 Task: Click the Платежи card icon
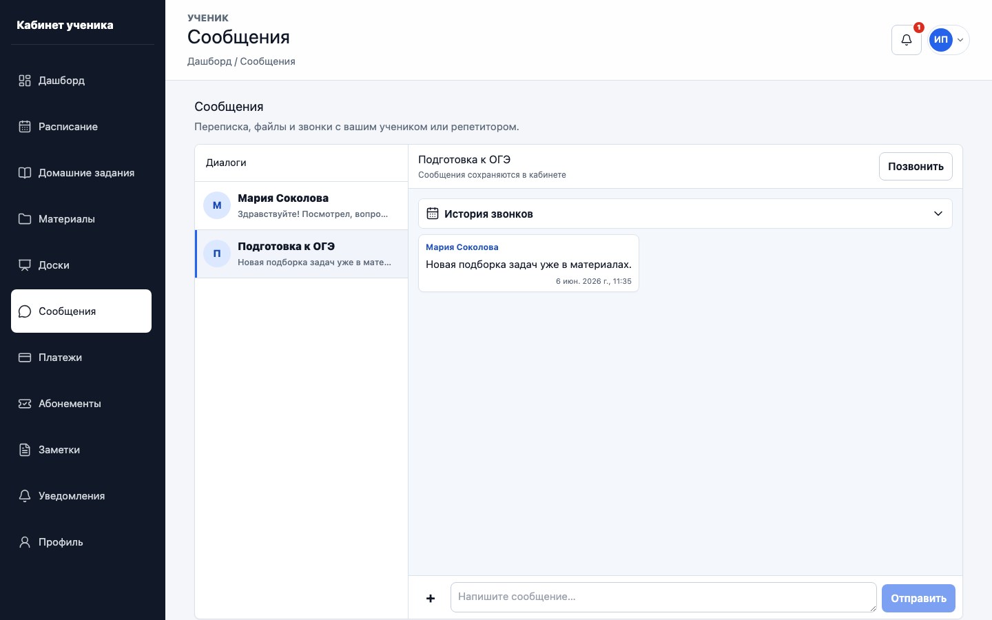(x=25, y=358)
